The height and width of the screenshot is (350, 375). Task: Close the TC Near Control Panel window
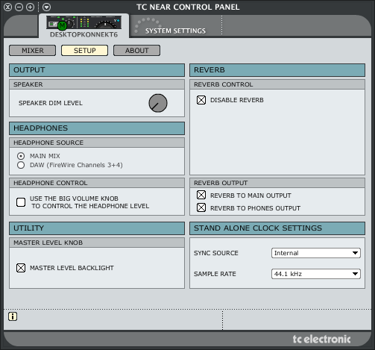click(x=8, y=7)
